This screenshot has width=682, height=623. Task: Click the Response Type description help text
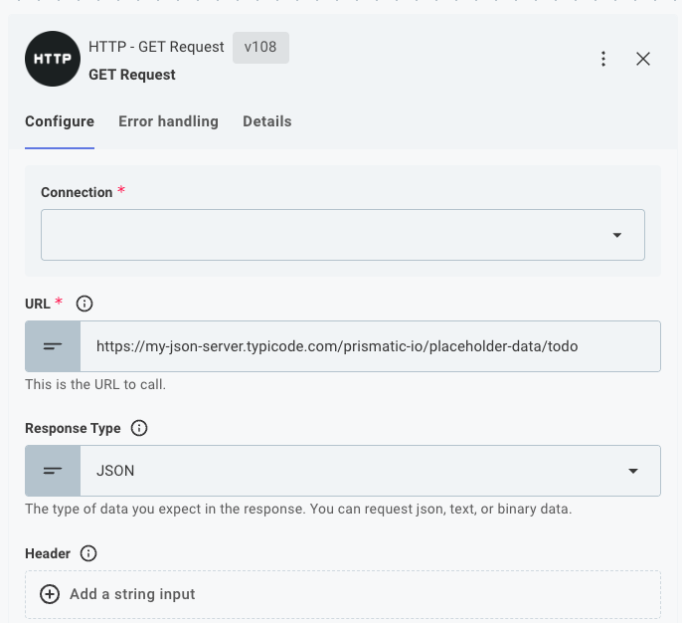[298, 509]
